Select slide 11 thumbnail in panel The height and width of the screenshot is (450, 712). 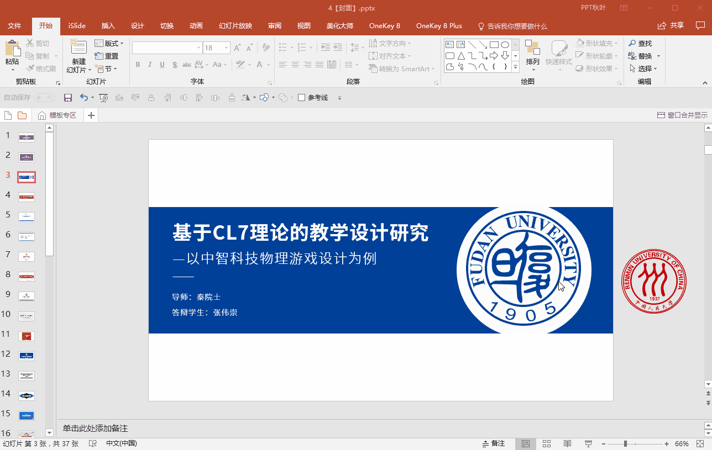tap(27, 336)
